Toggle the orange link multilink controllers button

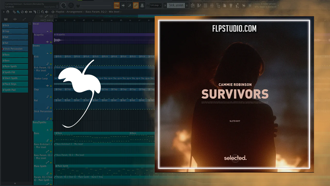tap(136, 5)
